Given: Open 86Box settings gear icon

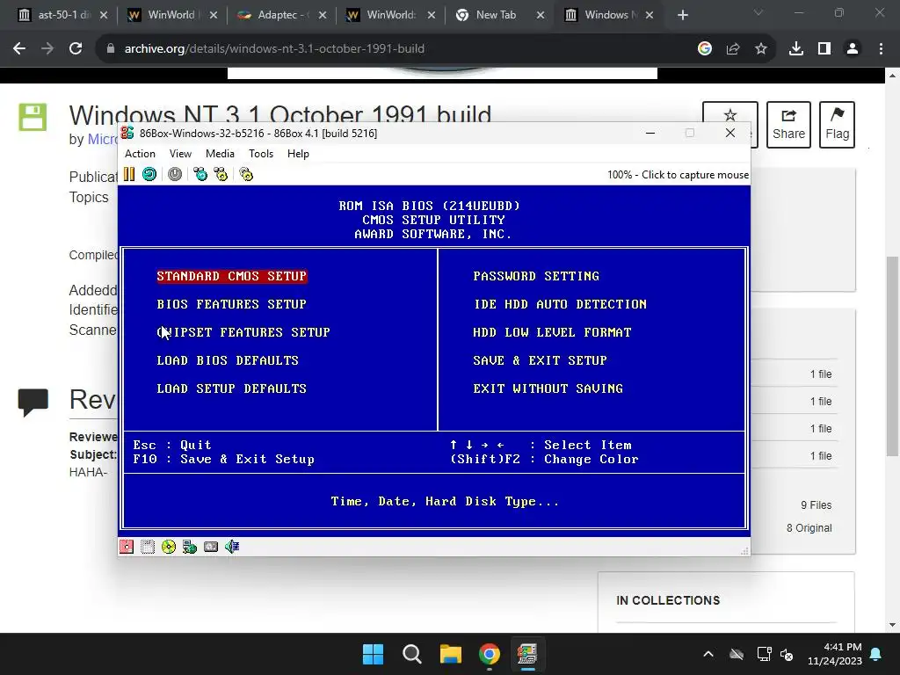Looking at the screenshot, I should 246,174.
